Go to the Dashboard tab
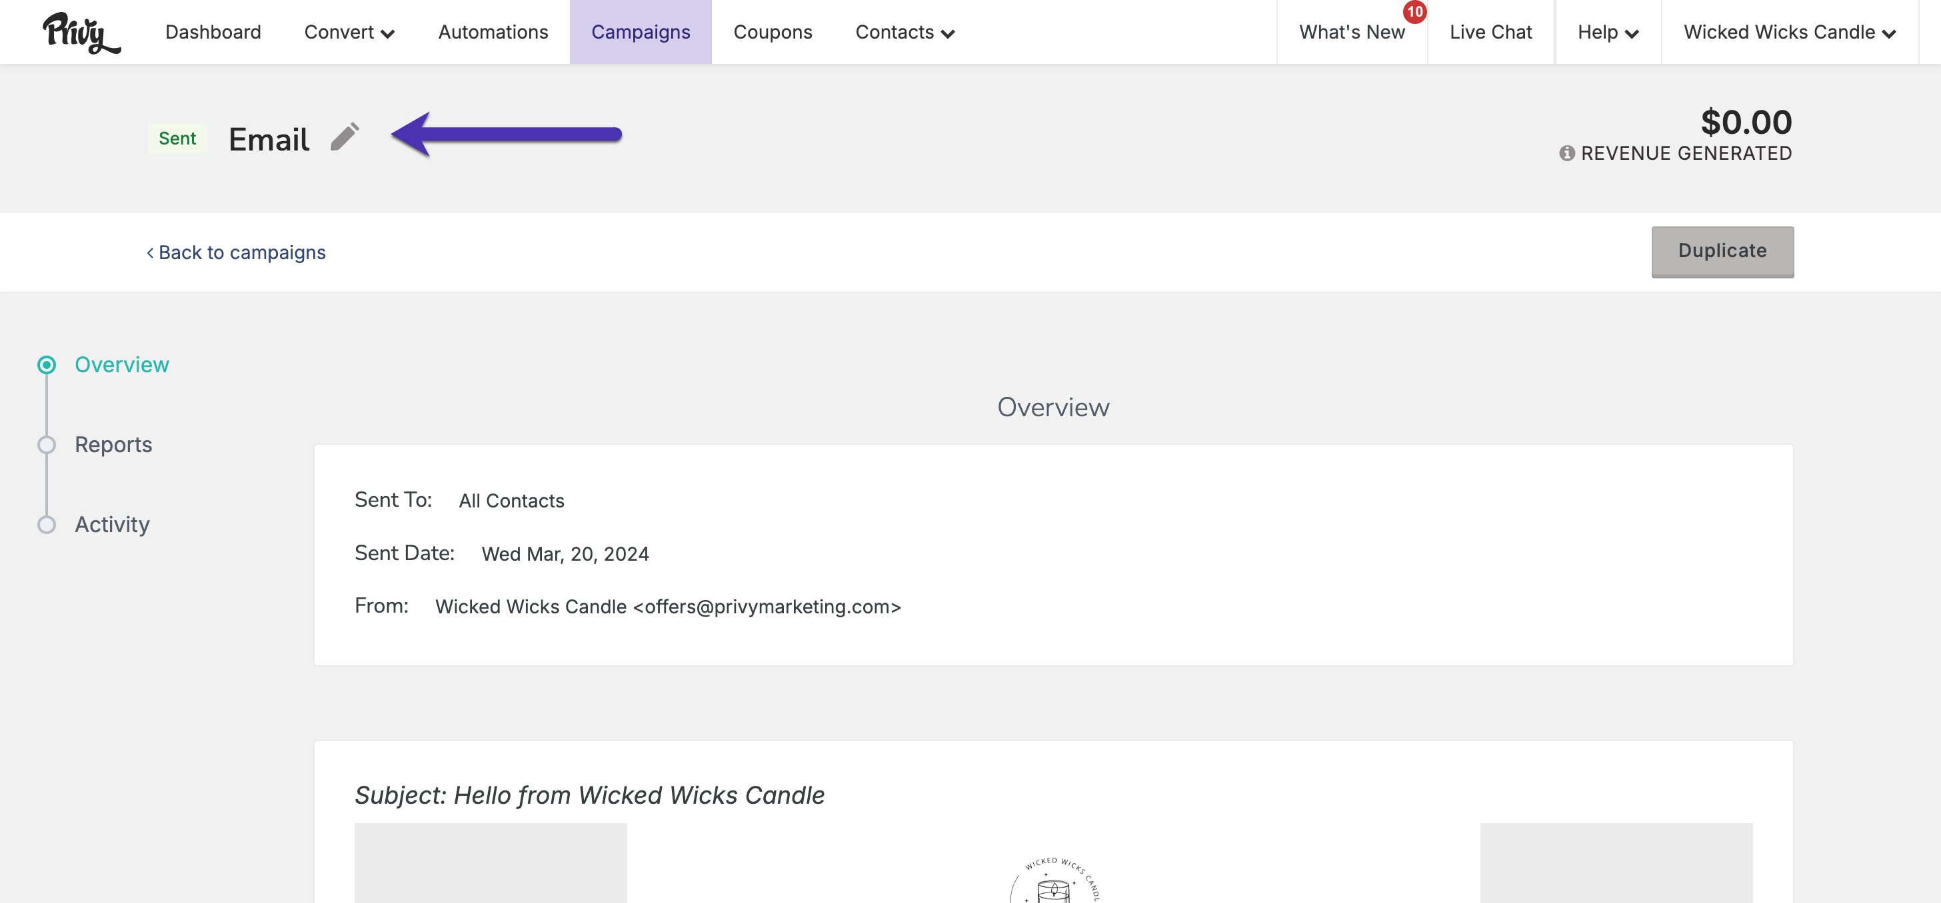The height and width of the screenshot is (903, 1941). click(213, 33)
